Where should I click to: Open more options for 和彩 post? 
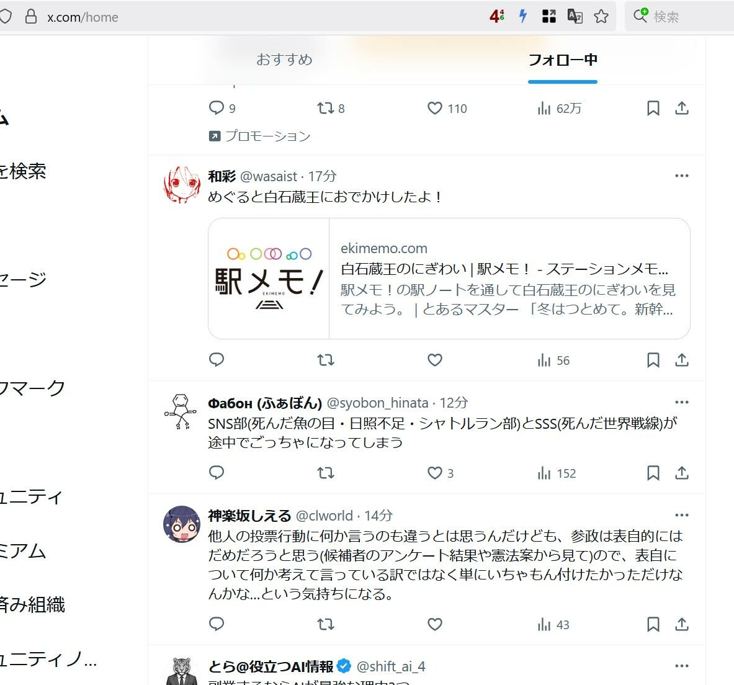[x=681, y=176]
